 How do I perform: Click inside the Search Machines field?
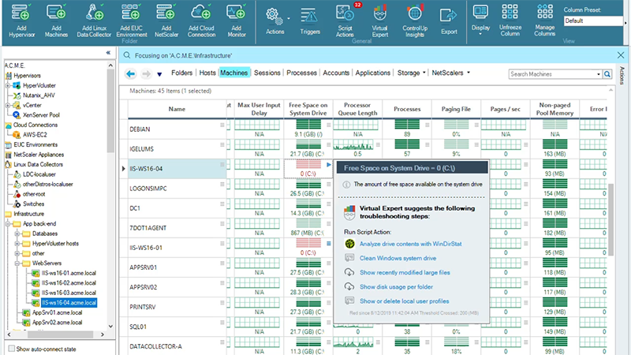[x=552, y=74]
